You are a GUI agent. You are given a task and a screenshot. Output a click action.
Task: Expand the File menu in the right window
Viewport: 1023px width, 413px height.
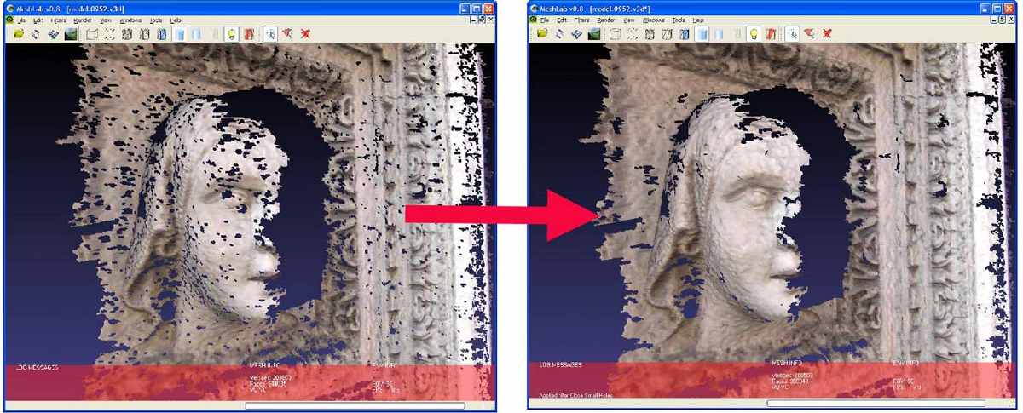[544, 19]
